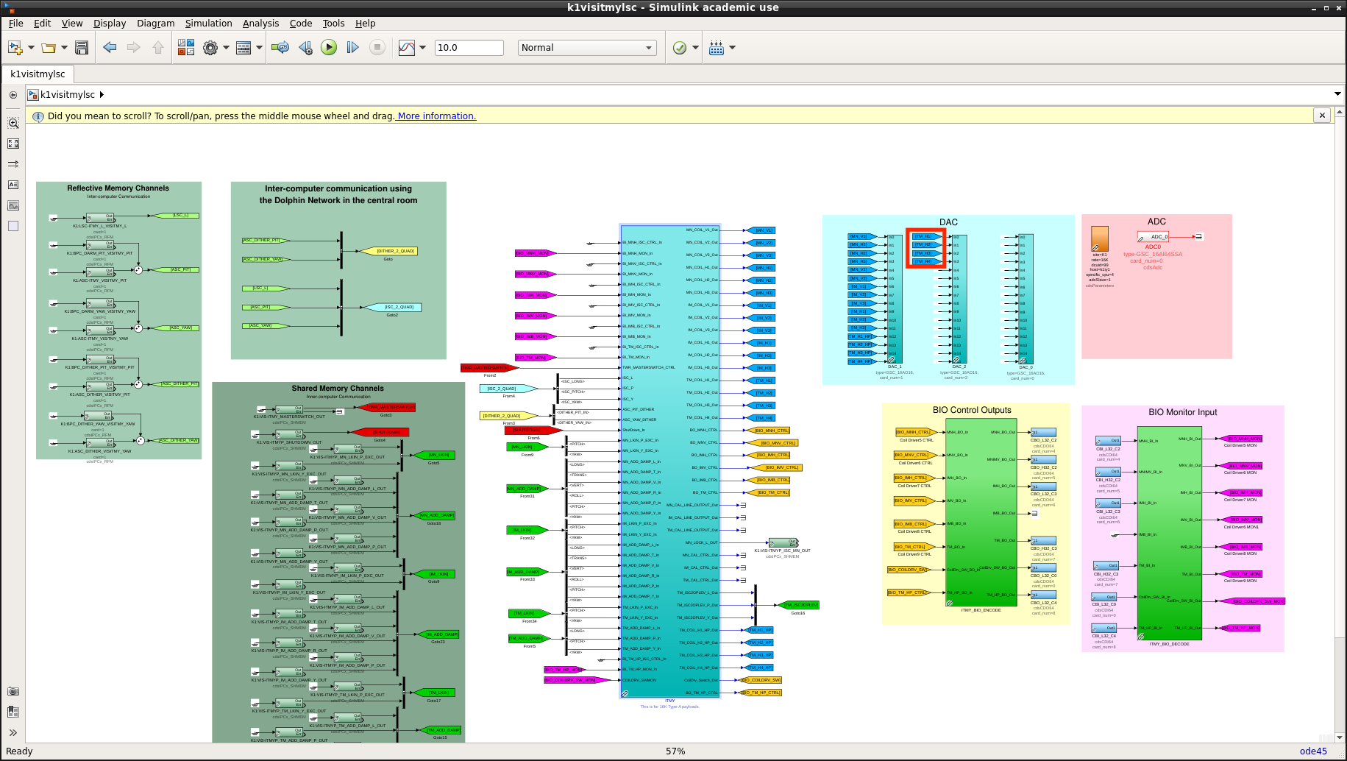1347x761 pixels.
Task: Open the Help menu
Action: click(x=365, y=24)
